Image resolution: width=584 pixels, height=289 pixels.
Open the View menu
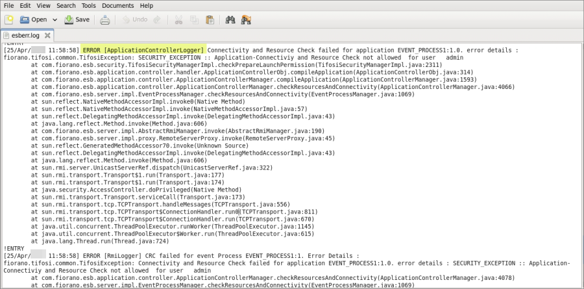[43, 5]
